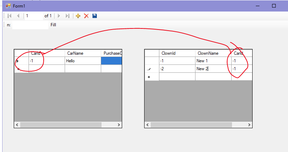Click the Form1 application icon in the title bar
Screen dimensions: 288x152
click(8, 6)
